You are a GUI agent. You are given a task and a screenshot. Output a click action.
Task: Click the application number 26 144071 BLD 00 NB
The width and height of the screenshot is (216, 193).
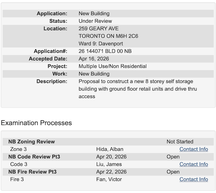105,51
